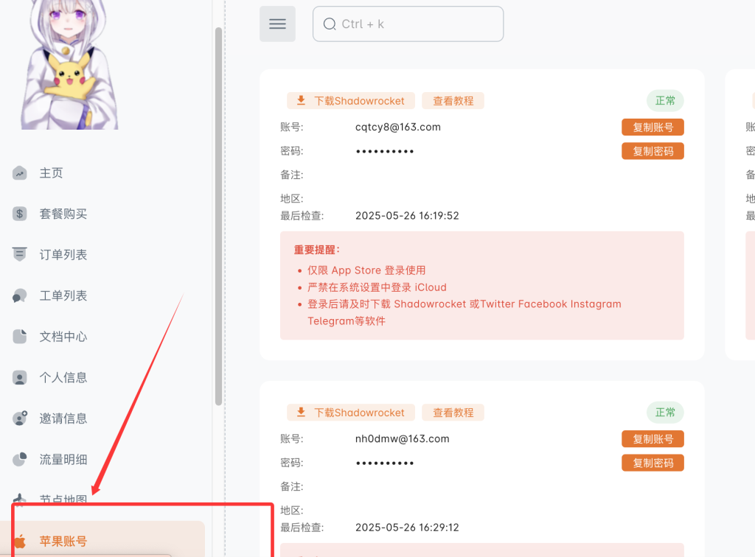This screenshot has width=755, height=557.
Task: Download Shadowrocket for cqtcy8@163.com account
Action: [350, 101]
